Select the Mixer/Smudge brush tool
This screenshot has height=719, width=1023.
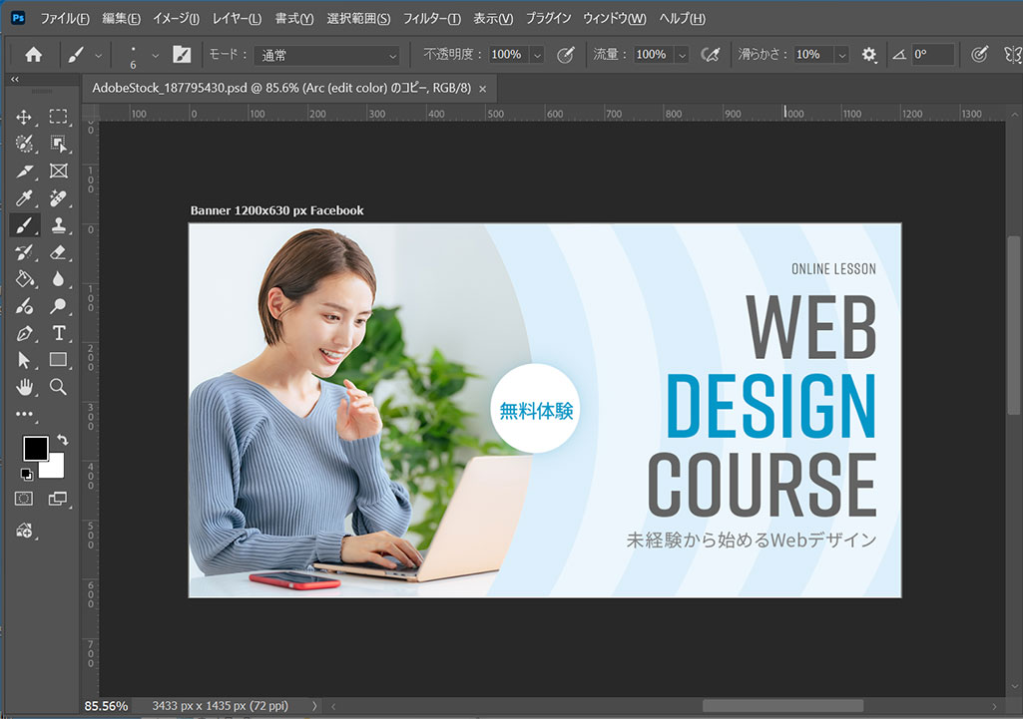pyautogui.click(x=24, y=306)
